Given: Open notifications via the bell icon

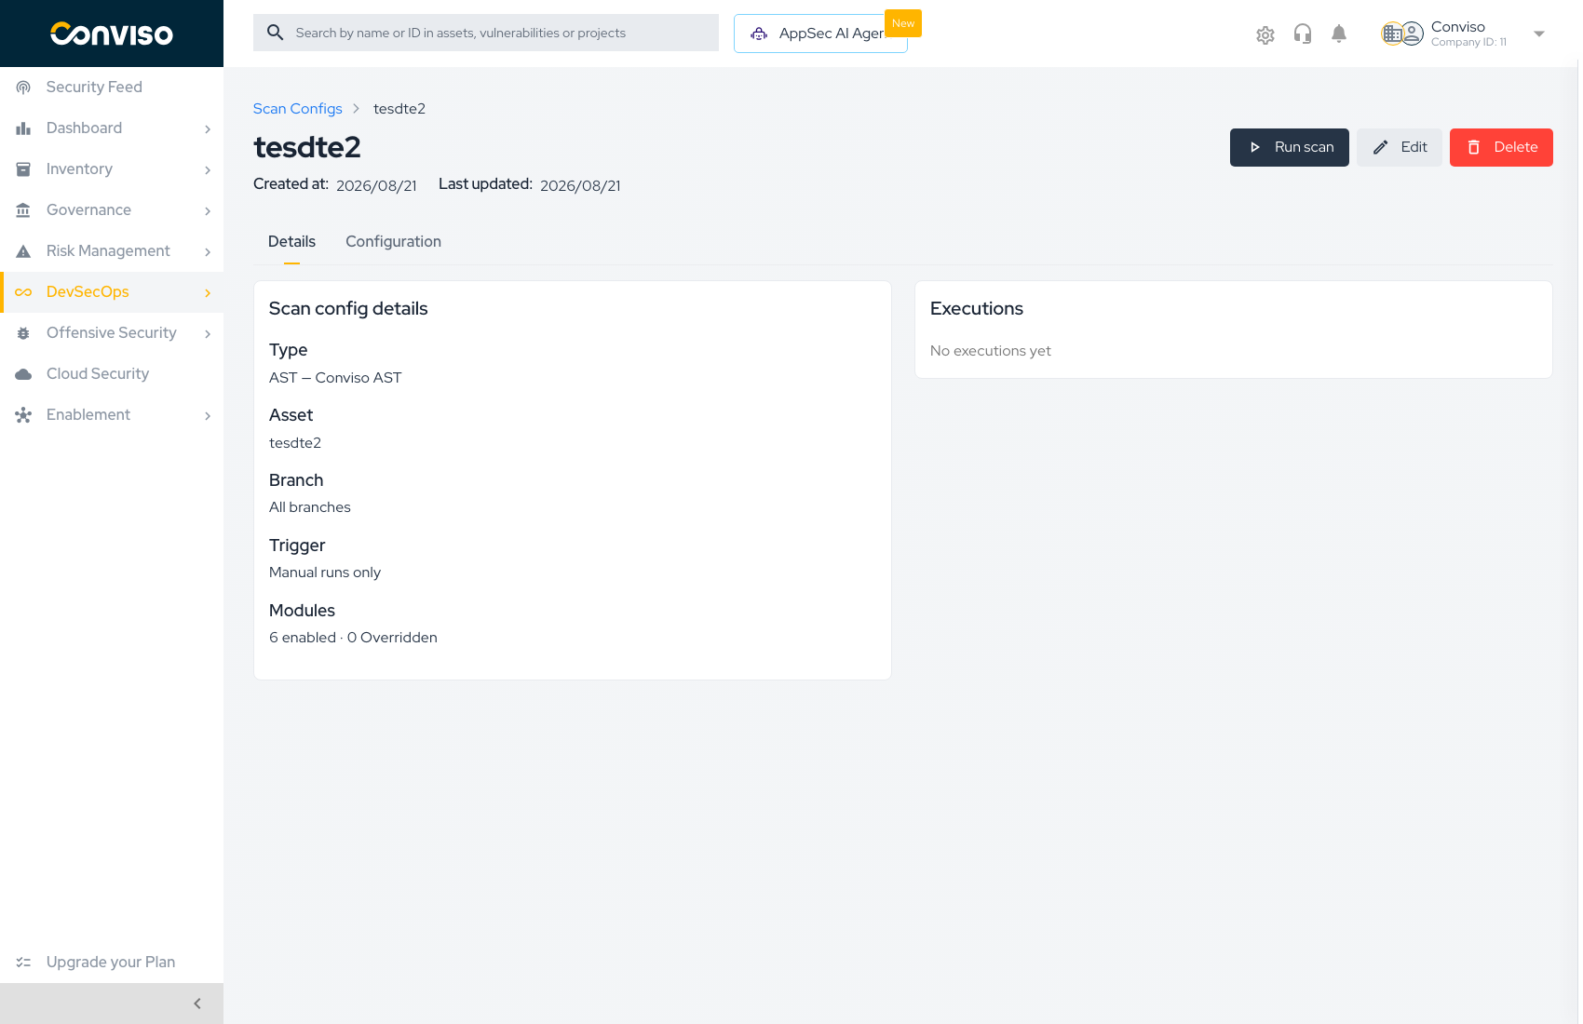Looking at the screenshot, I should tap(1339, 34).
